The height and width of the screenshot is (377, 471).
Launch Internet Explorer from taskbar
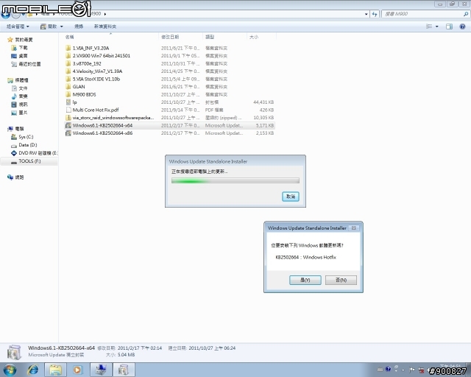(33, 370)
